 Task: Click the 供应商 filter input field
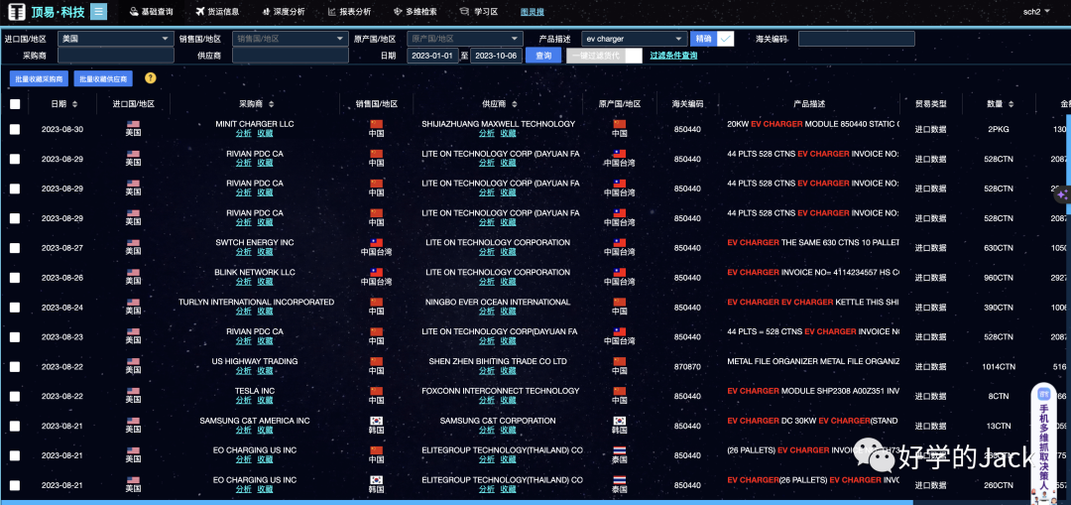(x=291, y=56)
